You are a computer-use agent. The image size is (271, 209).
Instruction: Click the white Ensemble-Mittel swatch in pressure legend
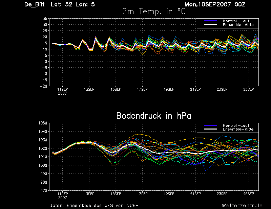210,129
